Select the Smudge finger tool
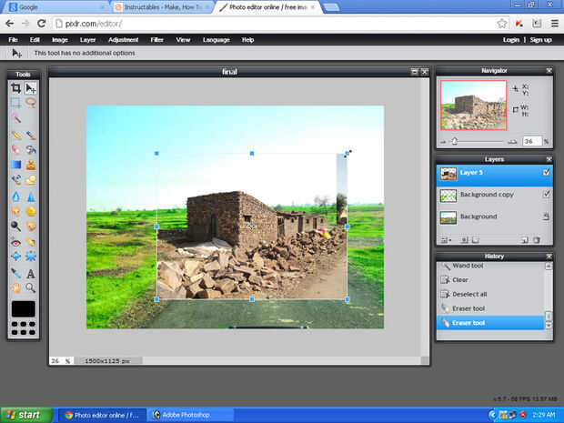The width and height of the screenshot is (564, 423). pos(15,211)
